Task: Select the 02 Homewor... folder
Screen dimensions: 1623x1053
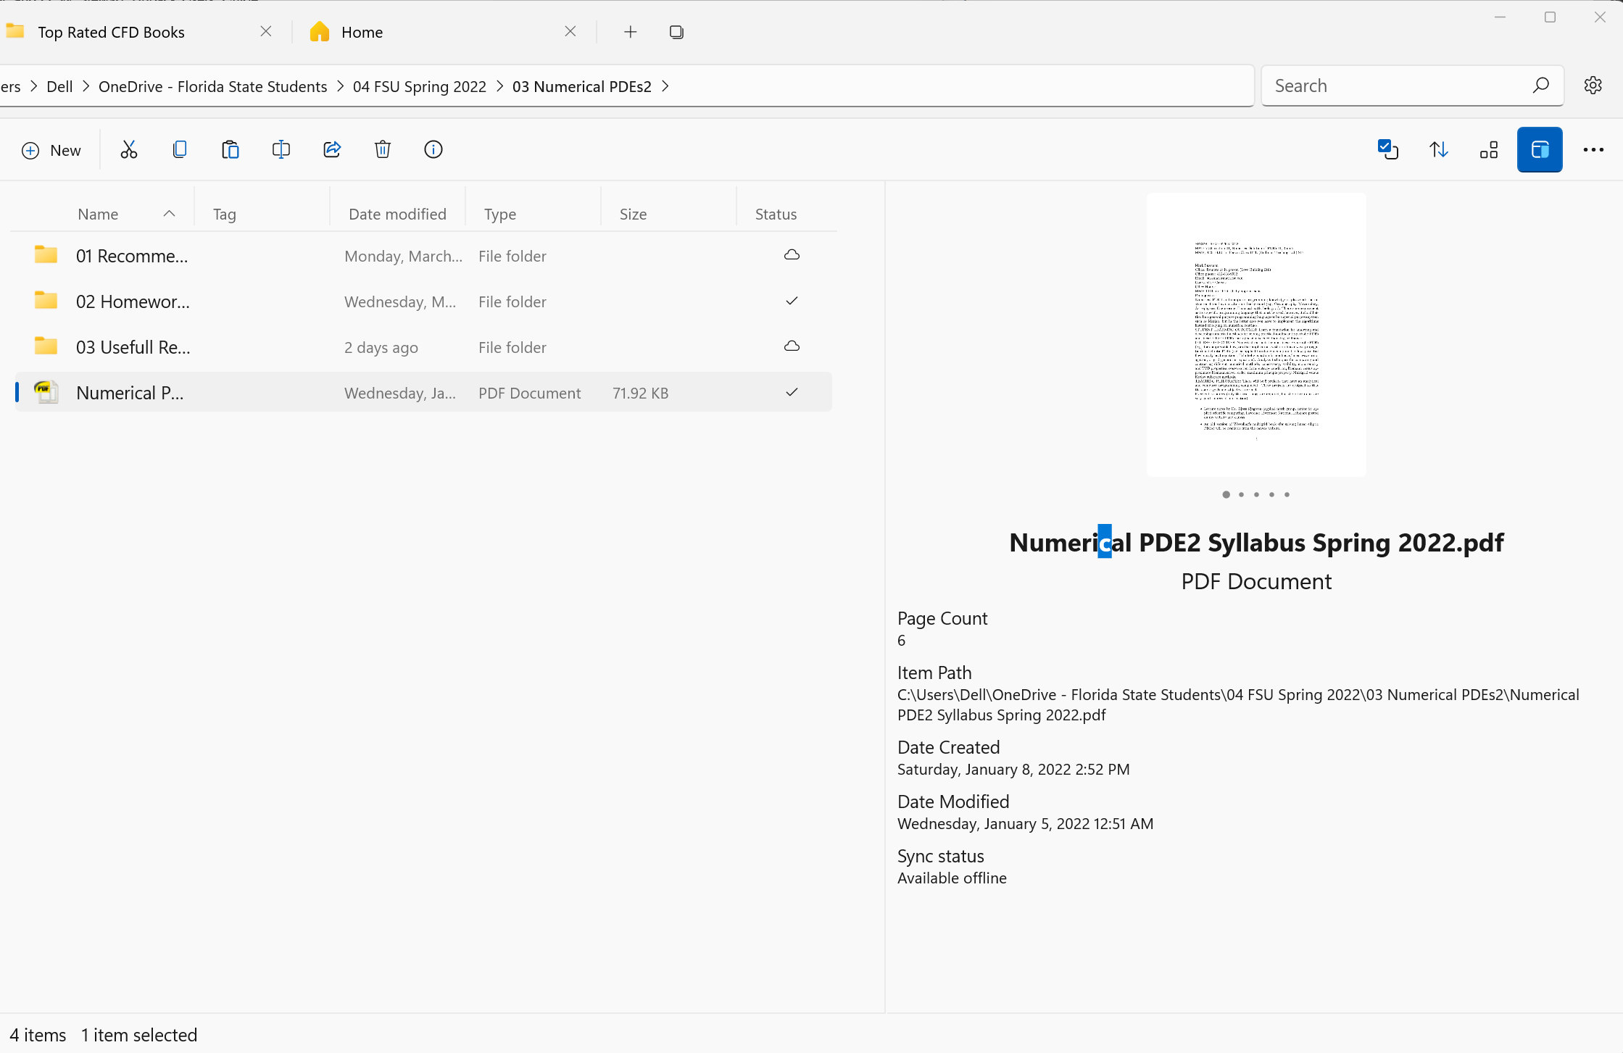Action: click(423, 301)
